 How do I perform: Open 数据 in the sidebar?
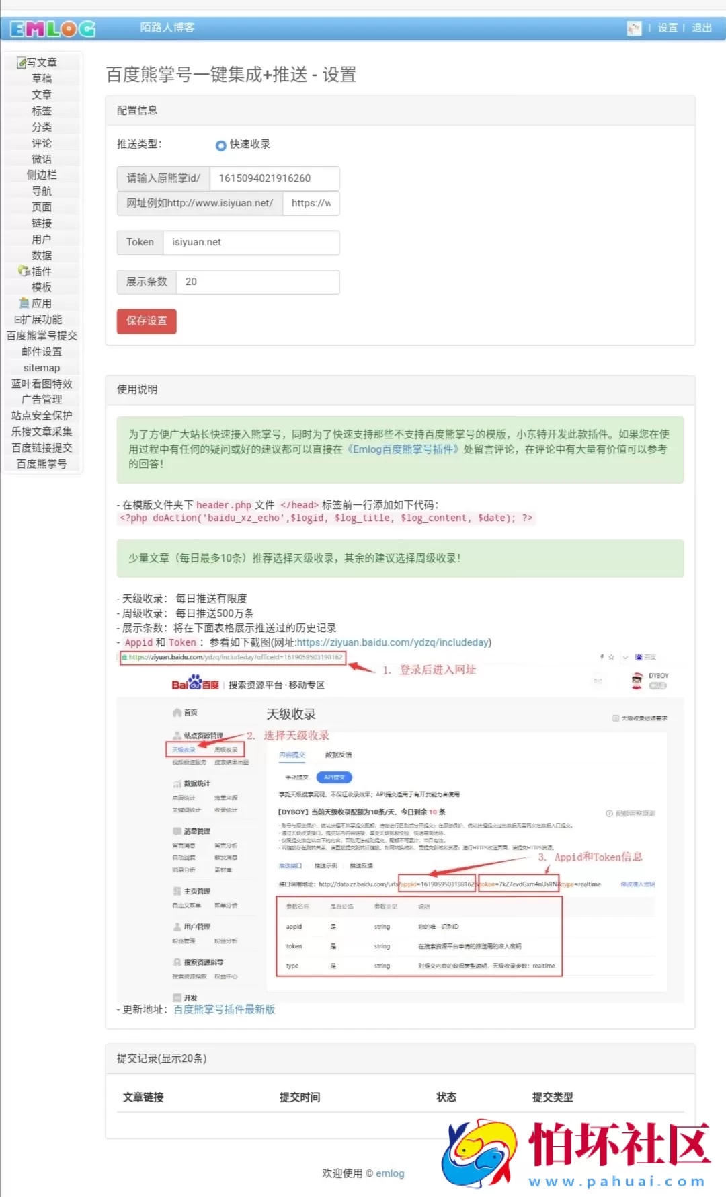(42, 256)
